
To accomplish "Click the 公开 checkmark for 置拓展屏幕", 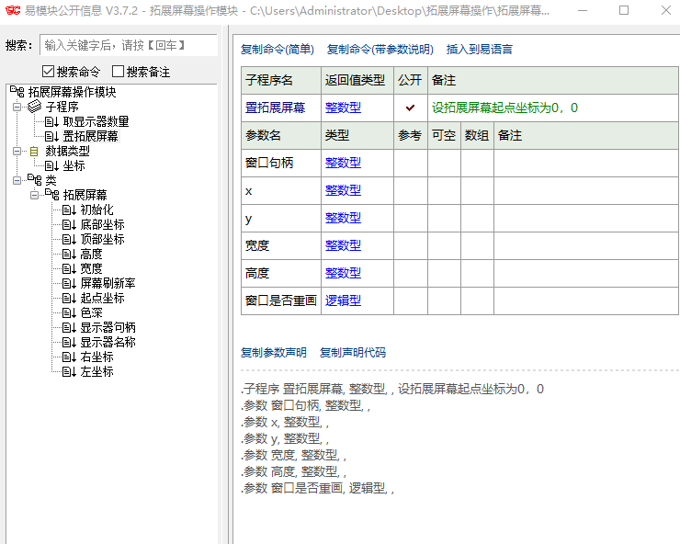I will [x=410, y=108].
